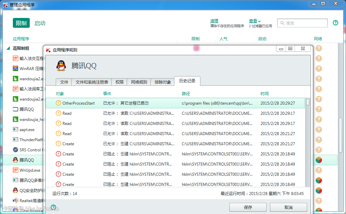The height and width of the screenshot is (214, 346).
Task: Click the Kaspersky logo in dialog title bar
Action: point(48,50)
